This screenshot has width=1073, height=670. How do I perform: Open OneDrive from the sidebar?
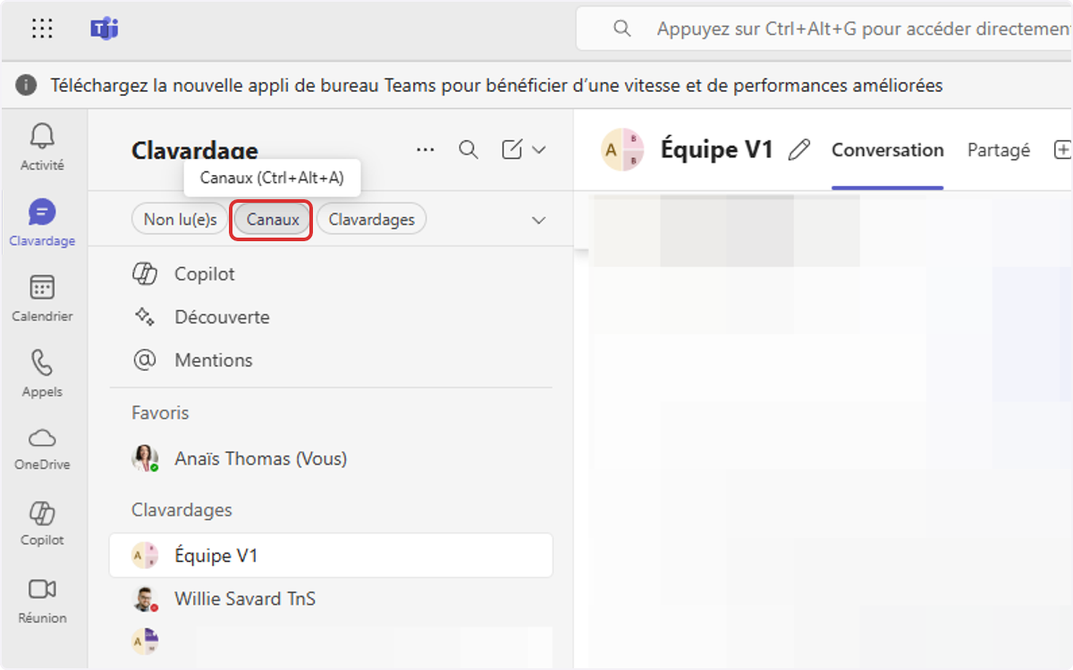click(x=42, y=448)
